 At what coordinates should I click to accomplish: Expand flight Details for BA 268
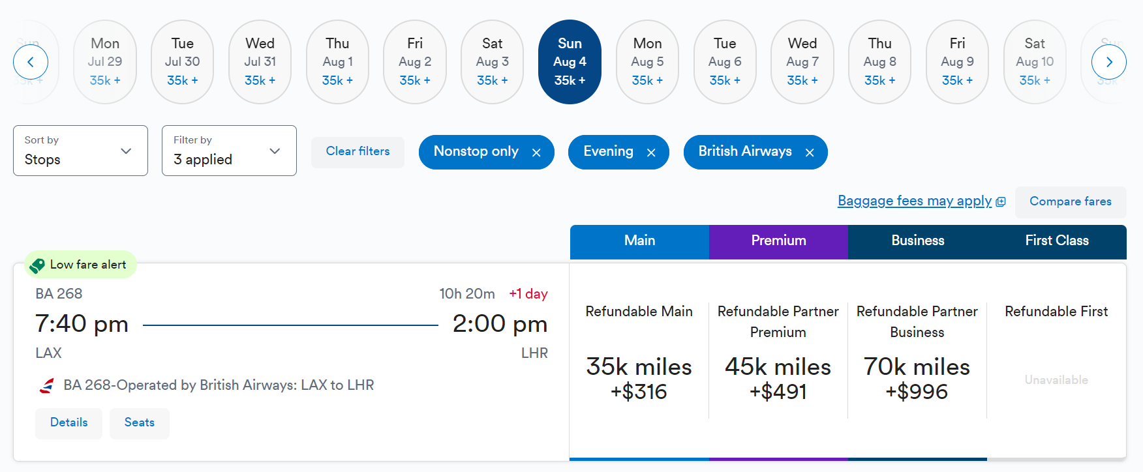click(69, 422)
